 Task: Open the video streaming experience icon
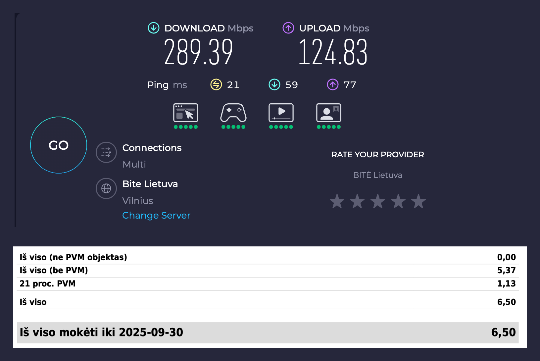(x=281, y=113)
